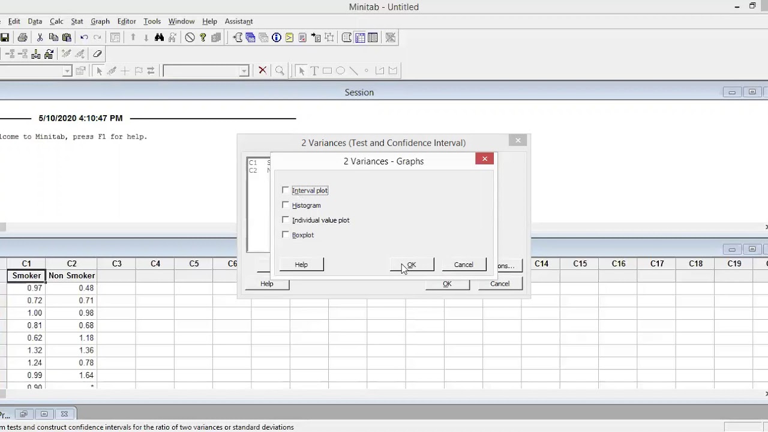Select the 1.24 cell in Smoker column
The width and height of the screenshot is (768, 432).
pyautogui.click(x=26, y=362)
